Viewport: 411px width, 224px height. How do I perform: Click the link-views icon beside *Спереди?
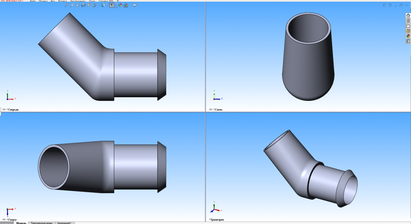pyautogui.click(x=4, y=110)
